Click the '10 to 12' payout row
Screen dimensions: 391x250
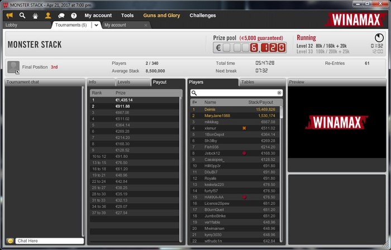(x=135, y=156)
